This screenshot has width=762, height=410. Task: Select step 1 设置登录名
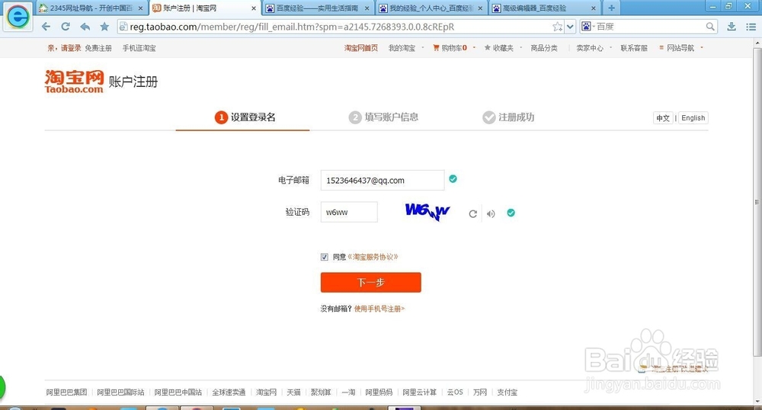[x=245, y=117]
